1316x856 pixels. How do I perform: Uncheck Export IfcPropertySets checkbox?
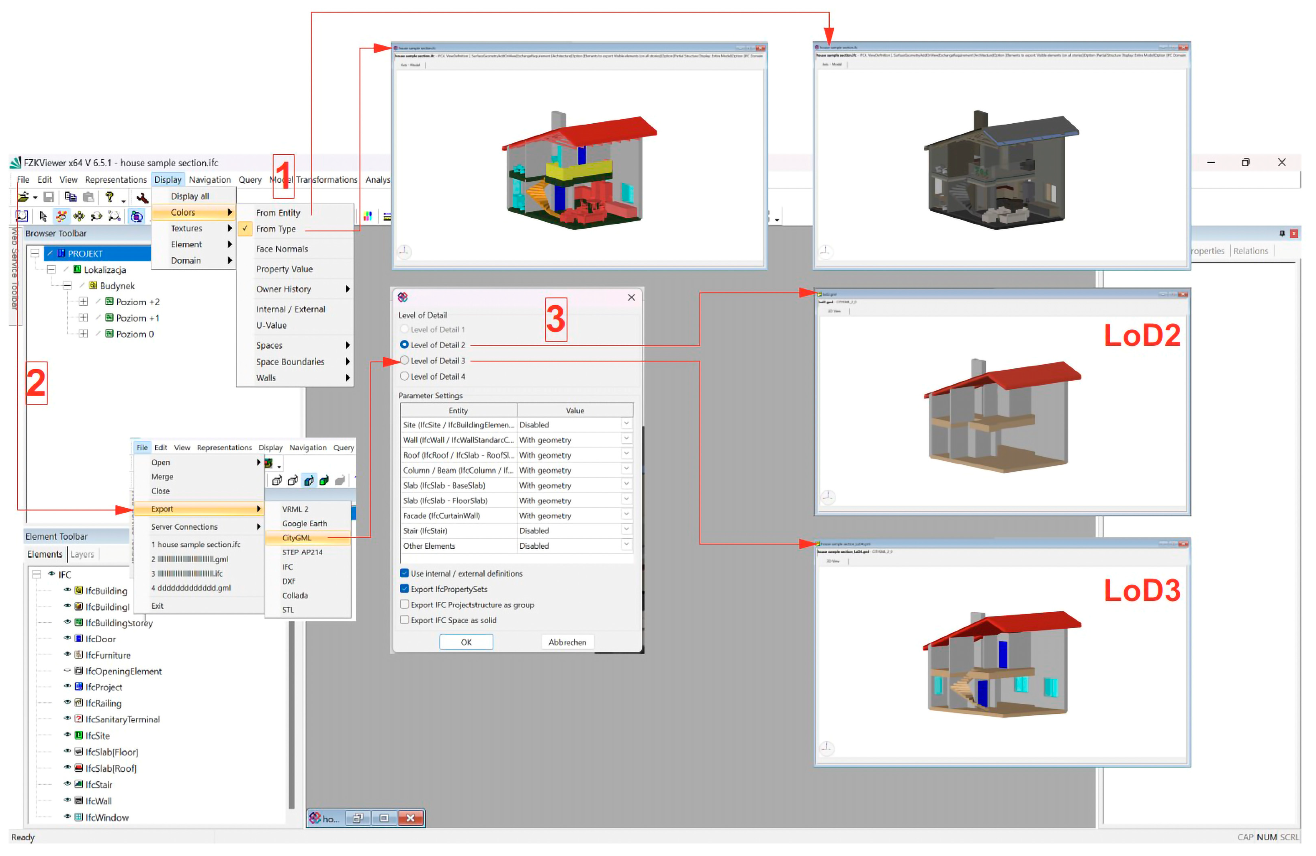point(405,589)
